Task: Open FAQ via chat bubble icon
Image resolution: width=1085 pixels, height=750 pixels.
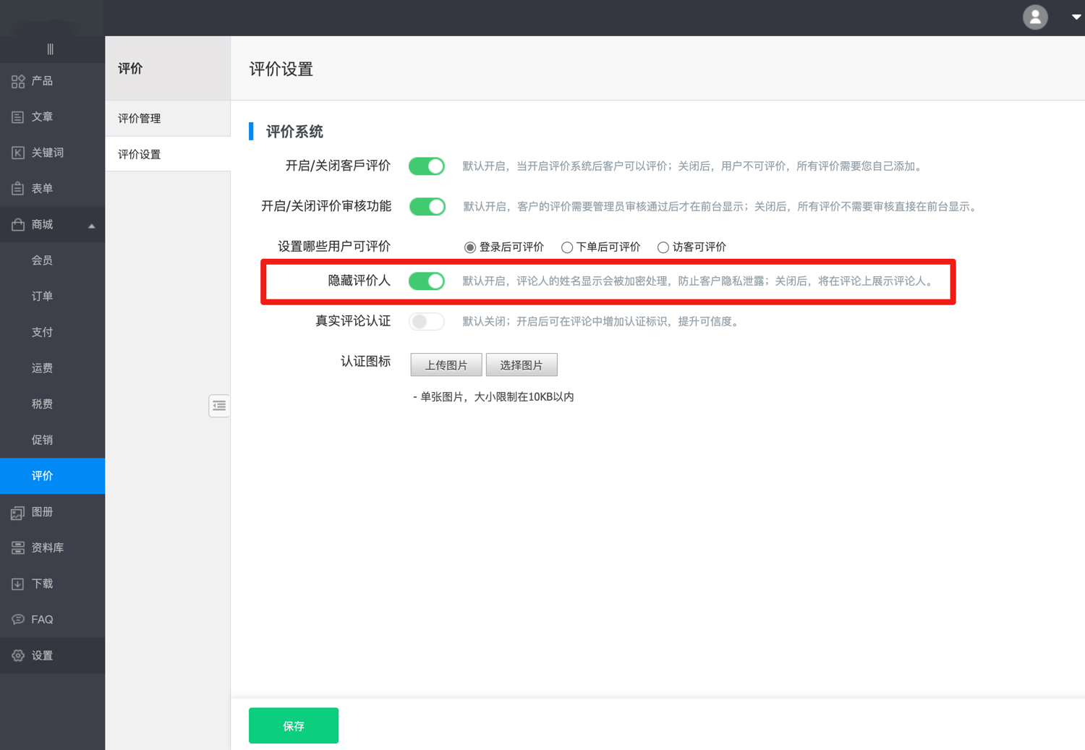Action: [18, 620]
